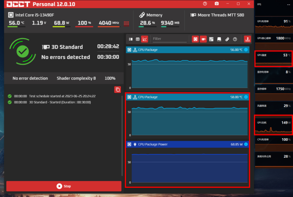This screenshot has width=293, height=197.
Task: Select the 'Test schedule started at 2023-06-25' log line
Action: pyautogui.click(x=62, y=96)
